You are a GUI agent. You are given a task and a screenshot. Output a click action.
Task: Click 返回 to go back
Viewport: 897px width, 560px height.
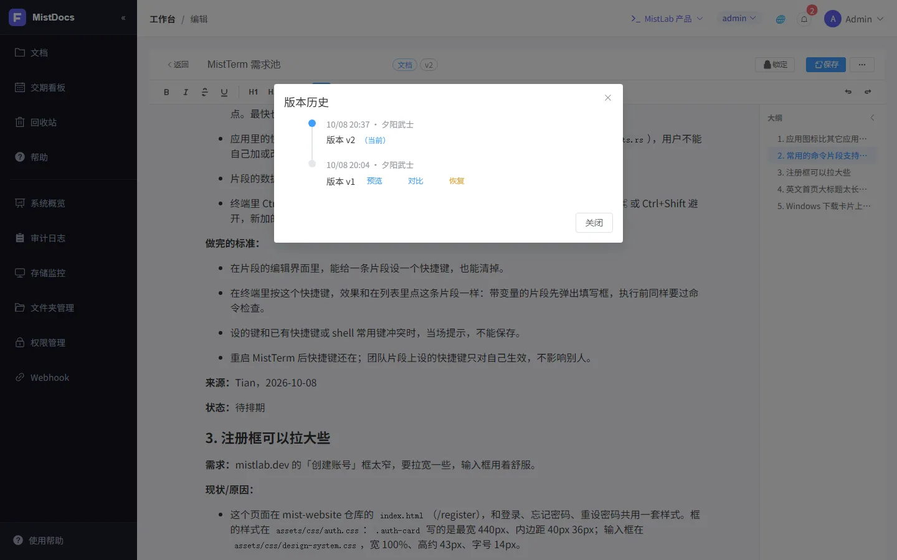pyautogui.click(x=178, y=65)
